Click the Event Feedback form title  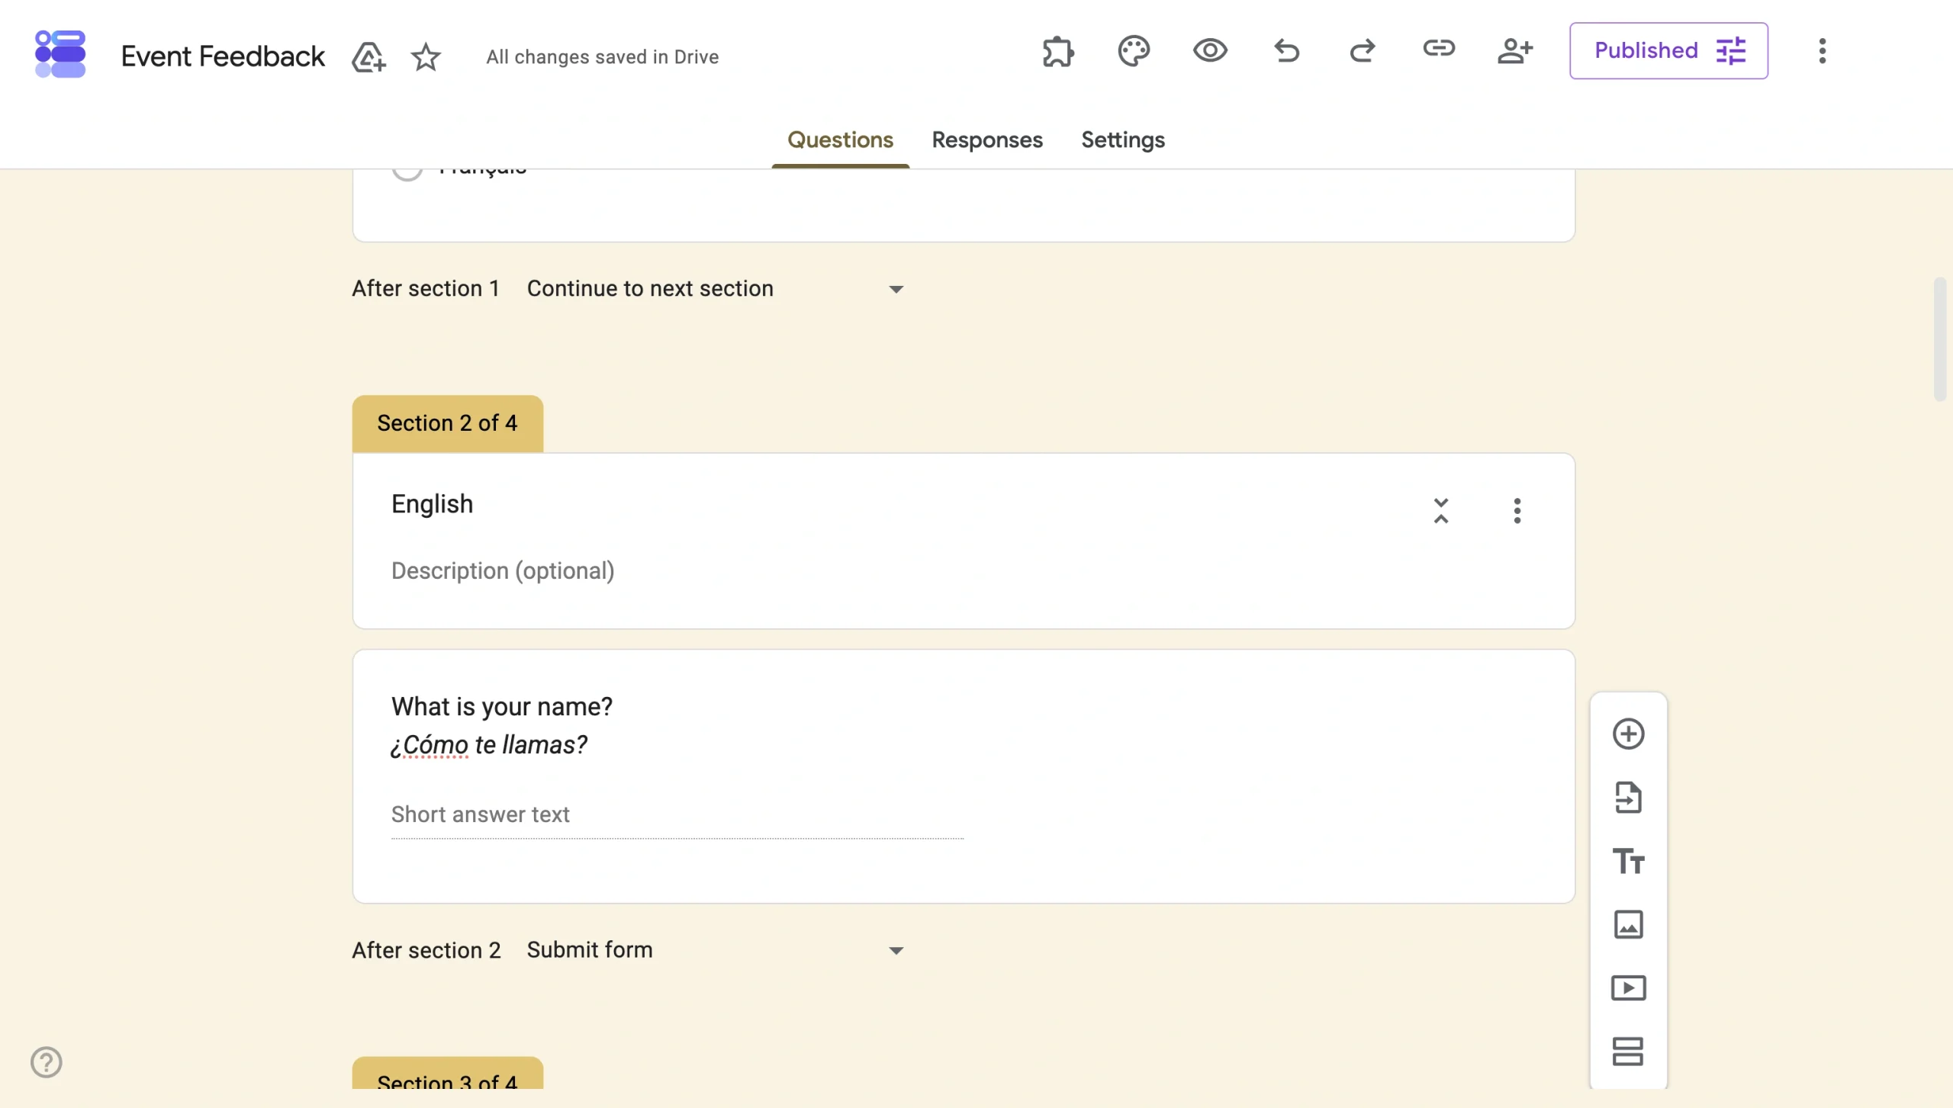[223, 56]
